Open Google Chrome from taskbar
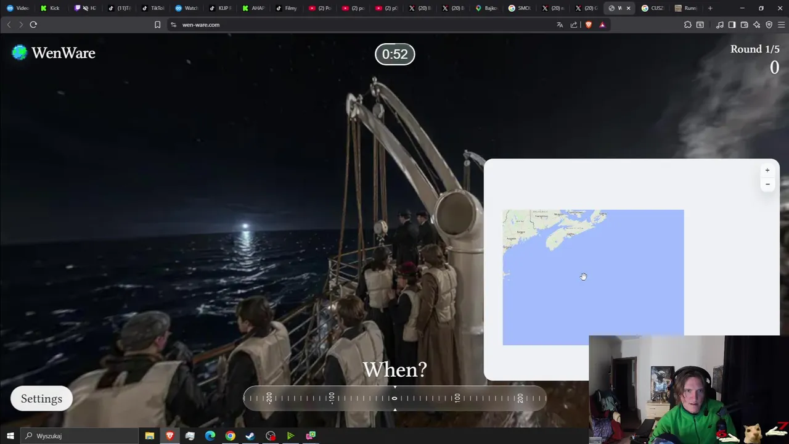Screen dimensions: 789x444 point(230,436)
